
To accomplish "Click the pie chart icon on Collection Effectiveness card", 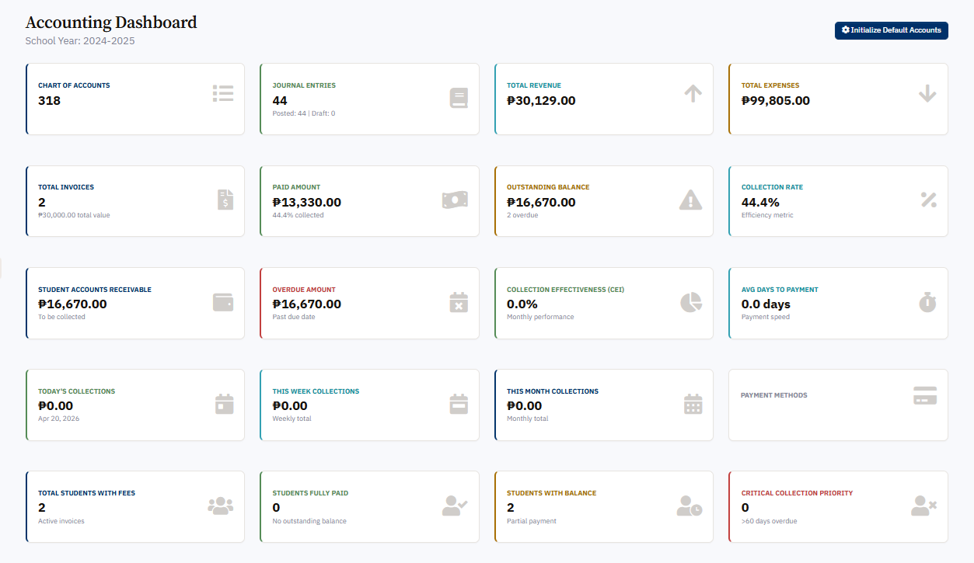I will point(691,302).
